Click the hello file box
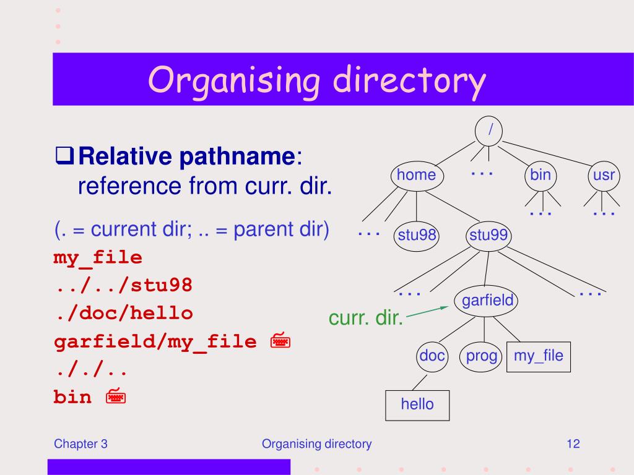634x475 pixels. point(417,405)
